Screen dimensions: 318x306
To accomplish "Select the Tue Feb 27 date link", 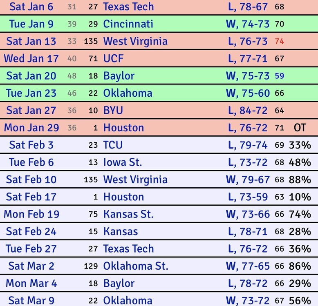I will [x=31, y=249].
